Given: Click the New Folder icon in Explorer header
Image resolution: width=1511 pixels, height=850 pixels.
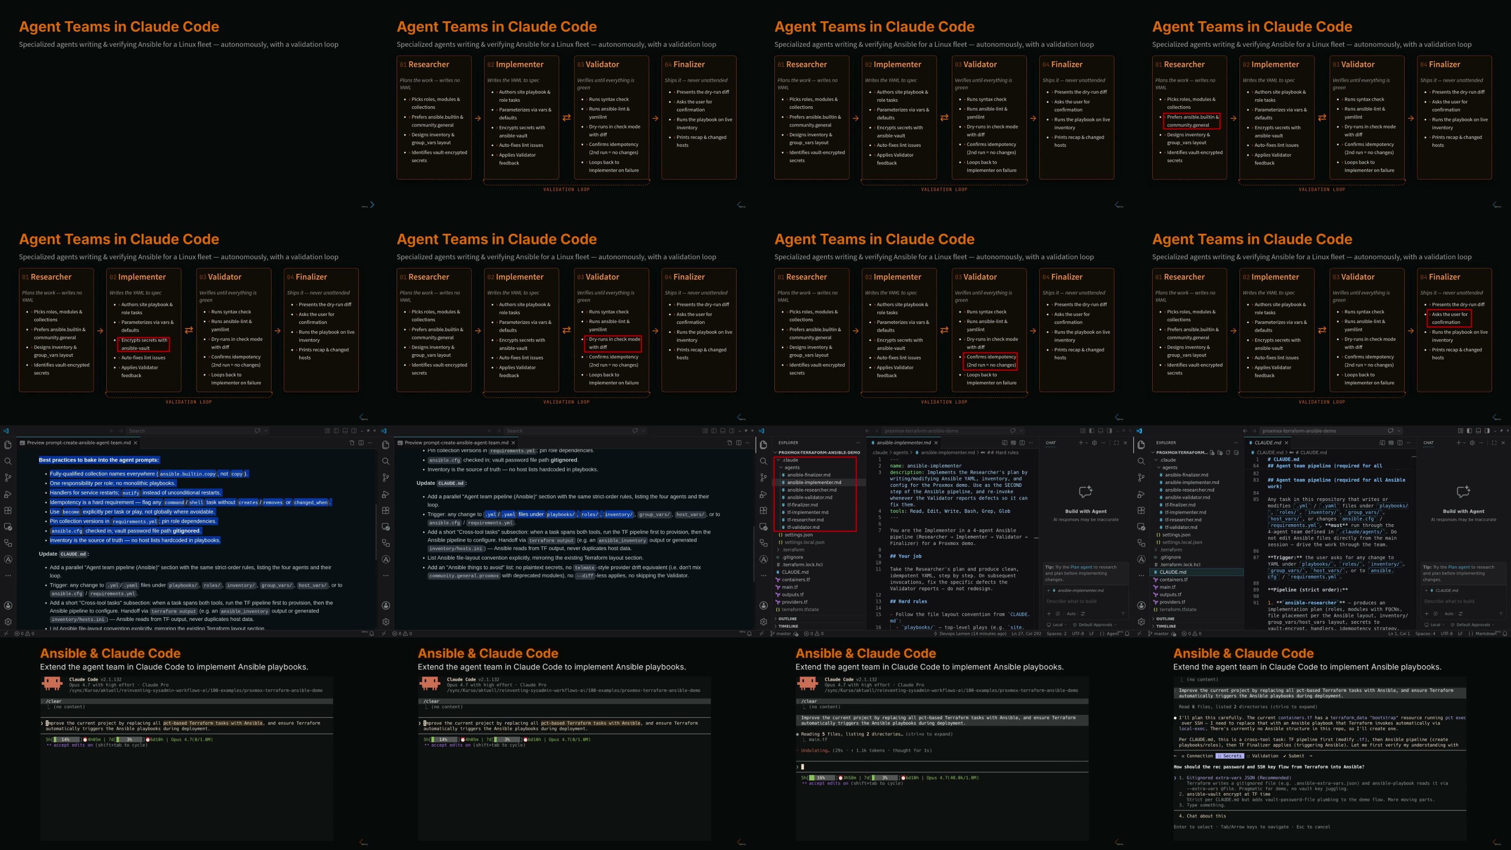Looking at the screenshot, I should 1220,452.
